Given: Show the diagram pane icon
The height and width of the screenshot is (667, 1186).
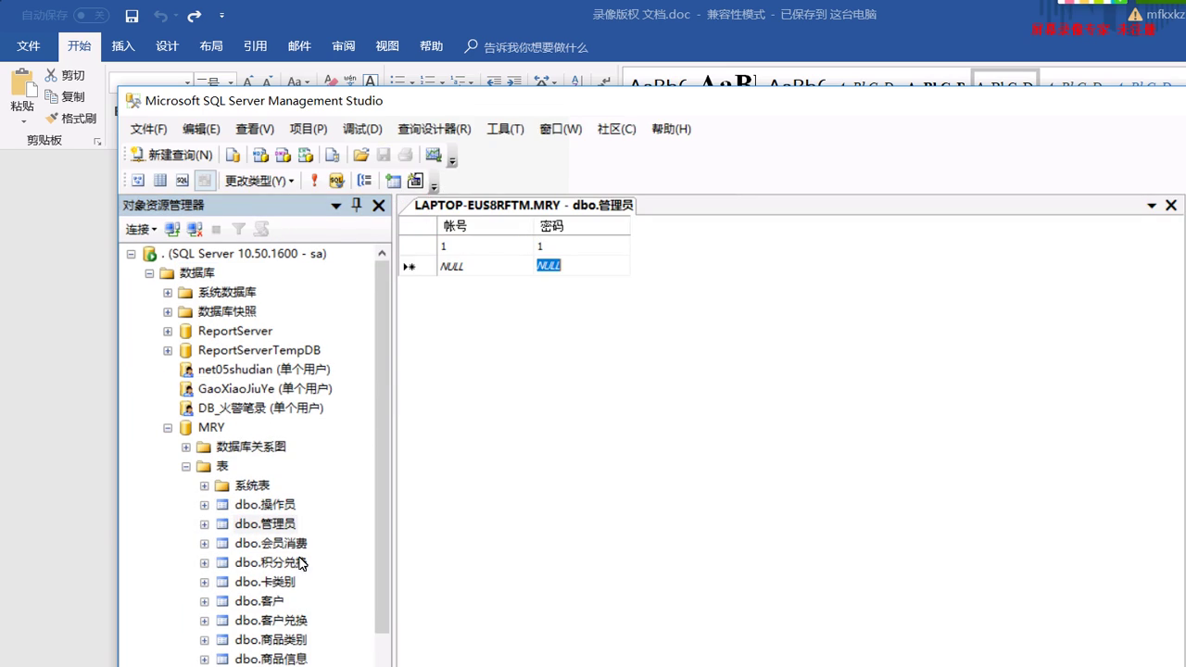Looking at the screenshot, I should point(138,181).
